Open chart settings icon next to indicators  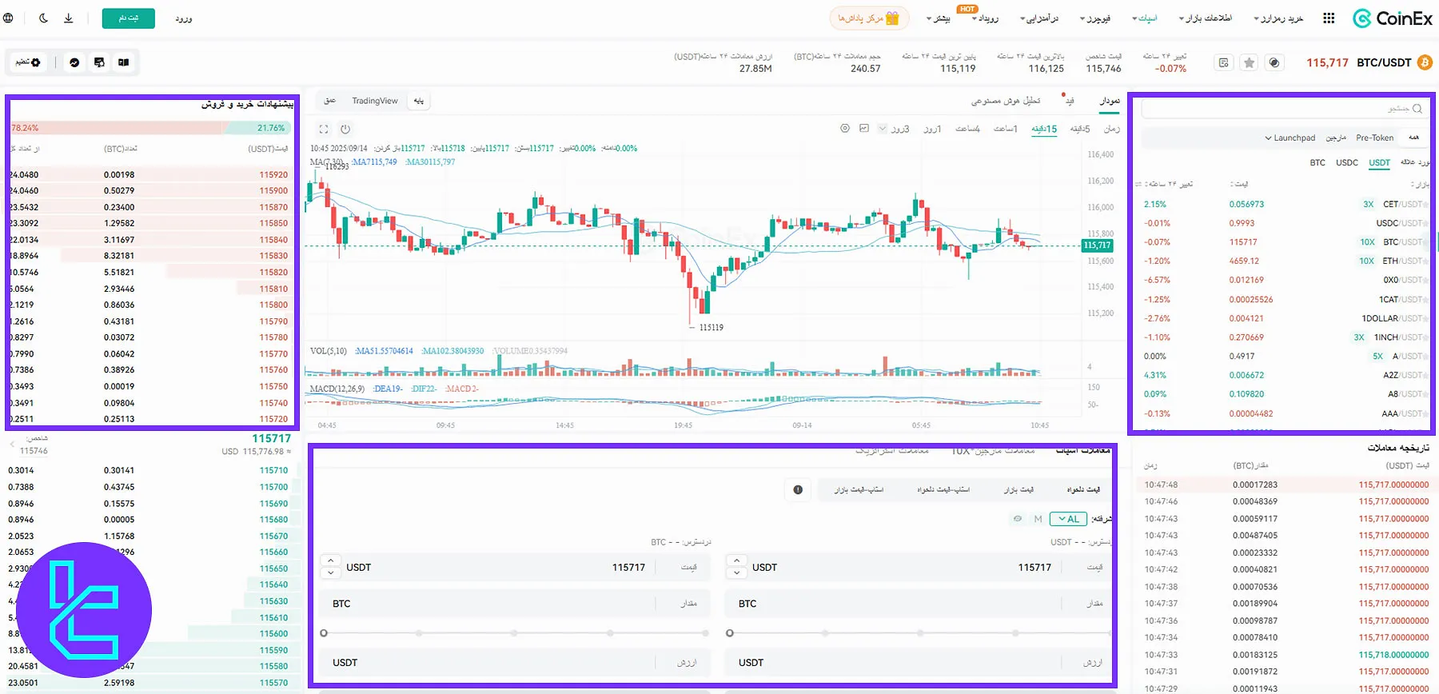click(x=844, y=128)
